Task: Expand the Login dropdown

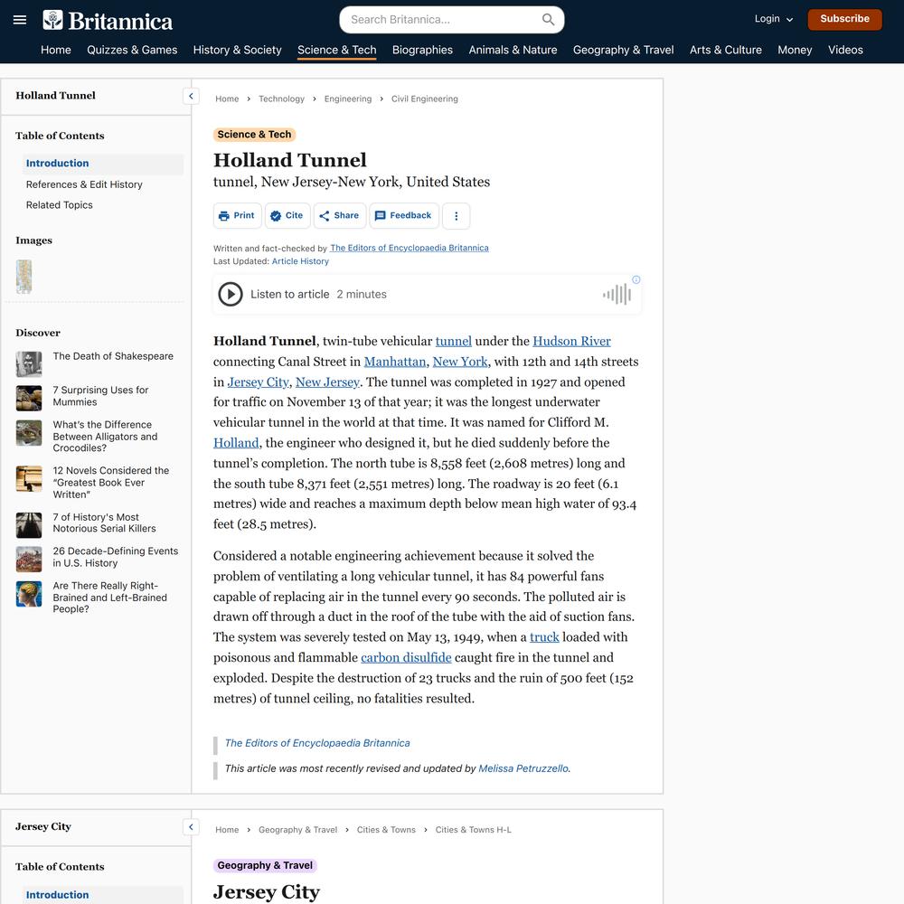Action: (774, 19)
